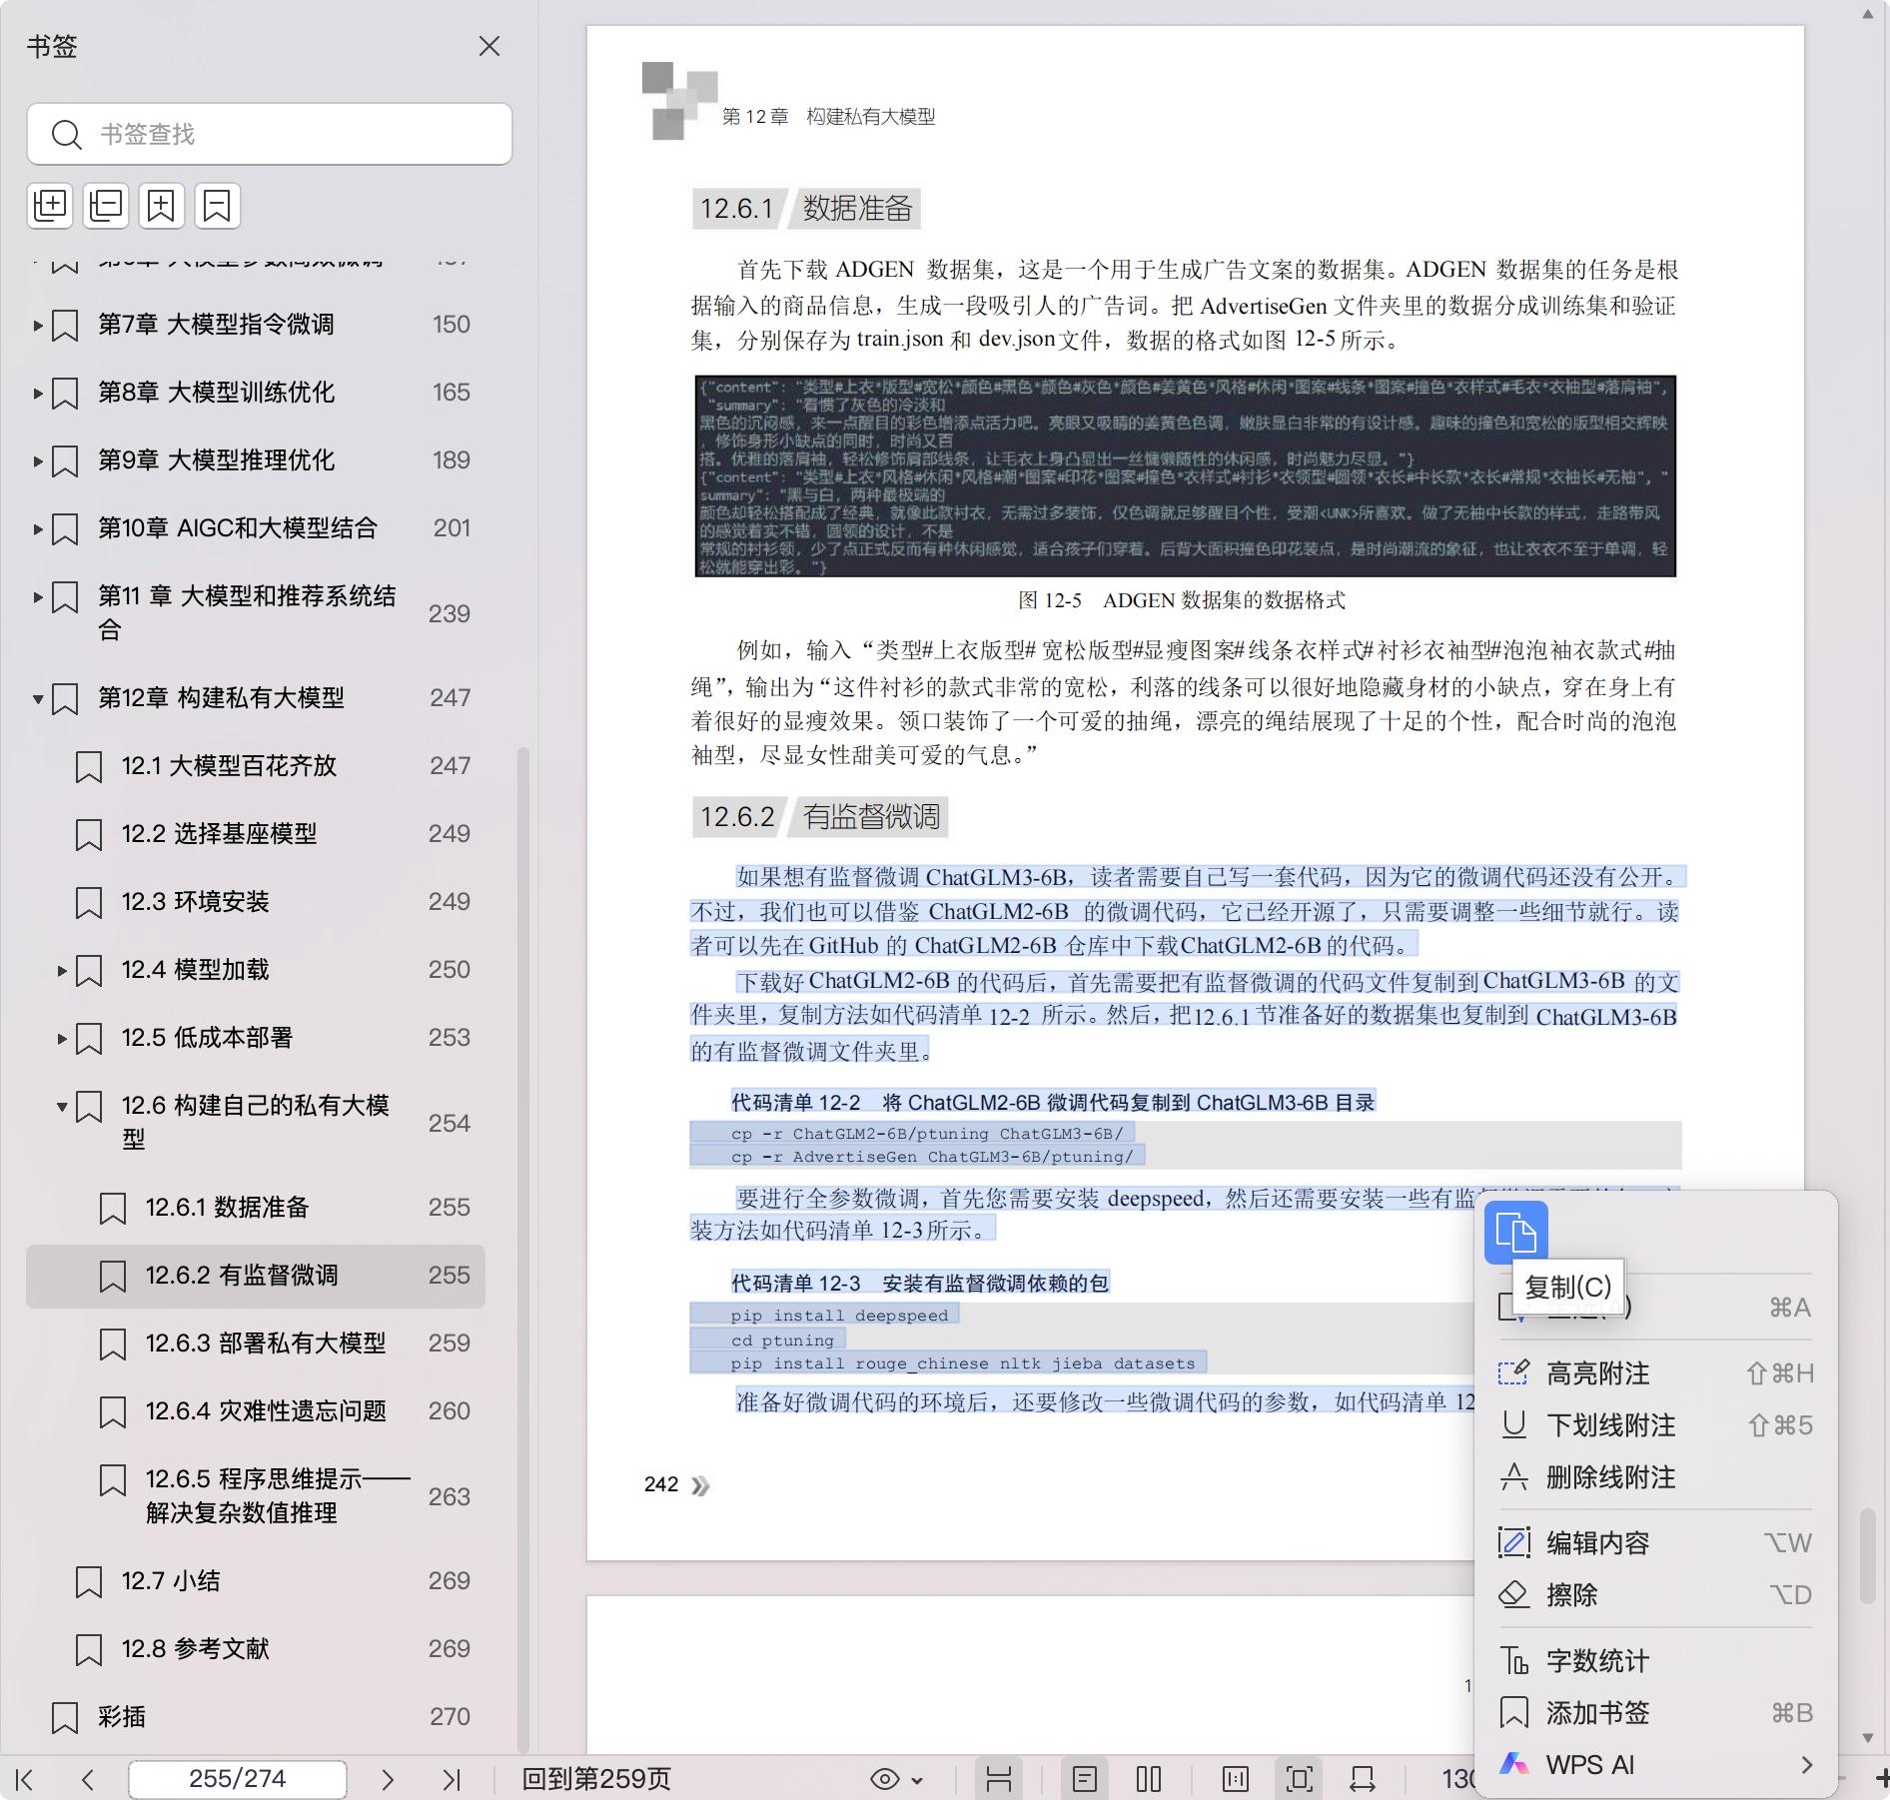Click the add bookmark icon in sidebar
Viewport: 1890px width, 1800px height.
161,206
